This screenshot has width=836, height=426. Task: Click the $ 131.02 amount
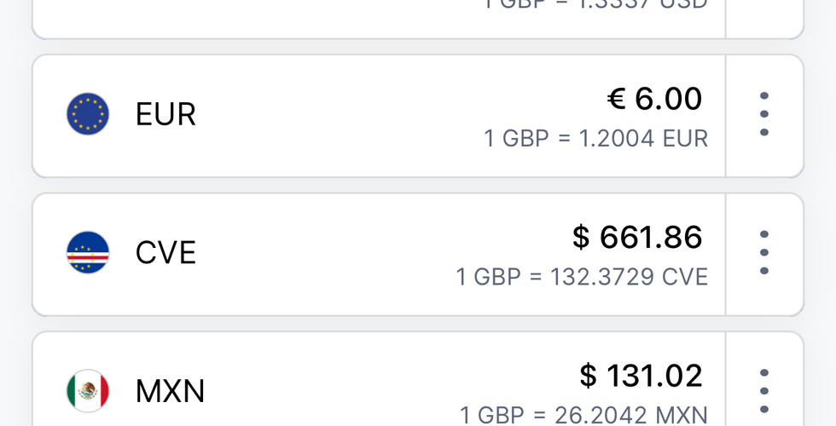pyautogui.click(x=641, y=376)
